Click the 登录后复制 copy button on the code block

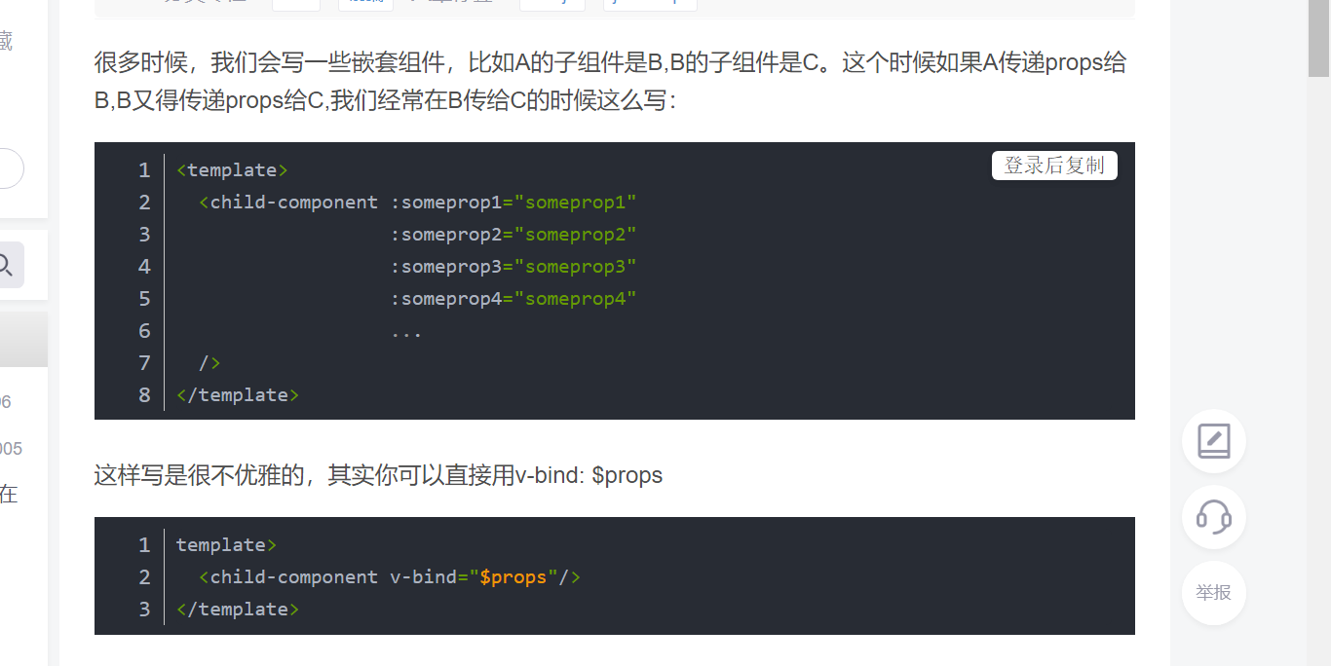point(1054,166)
